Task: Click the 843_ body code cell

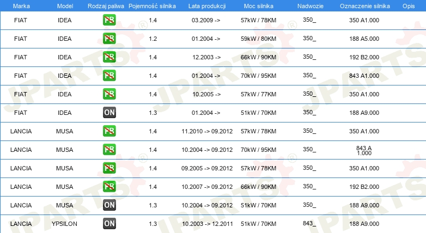Action: pos(309,224)
